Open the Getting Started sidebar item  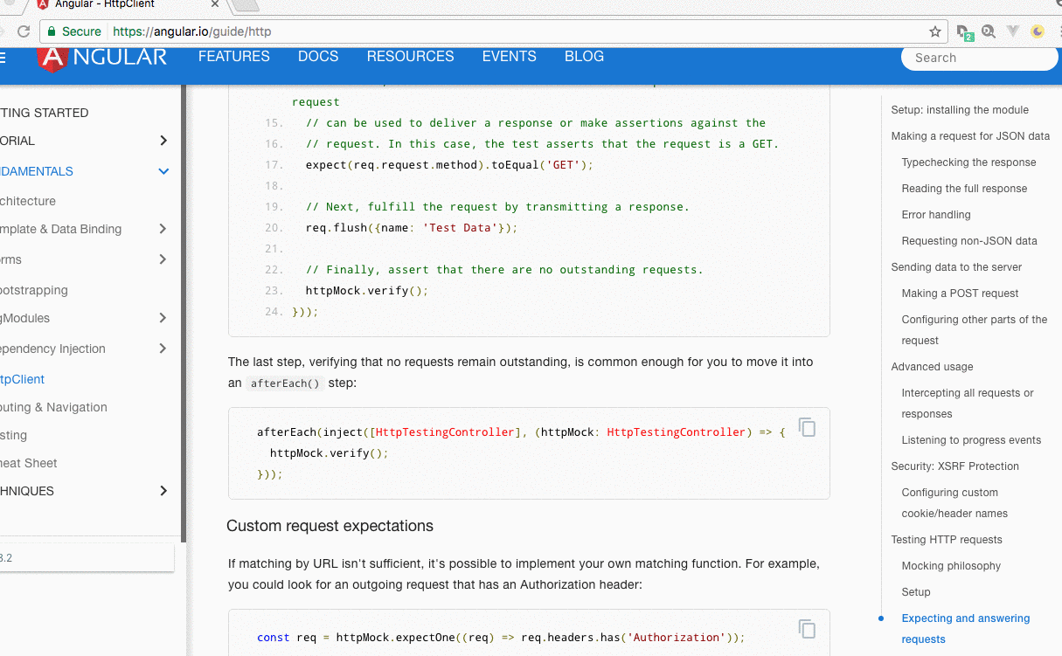(44, 113)
